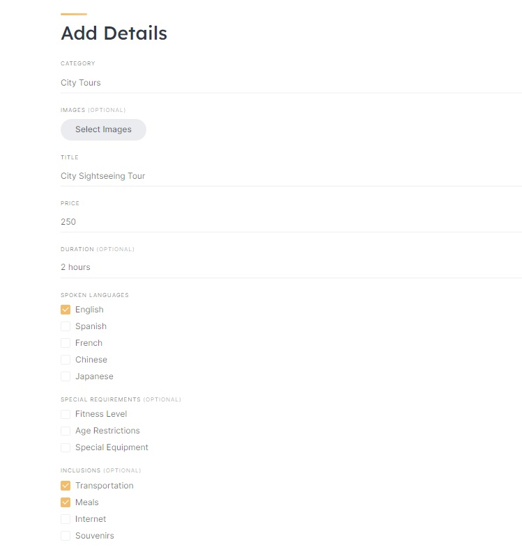Click the Fitness Level label text
This screenshot has height=549, width=522.
click(x=100, y=414)
